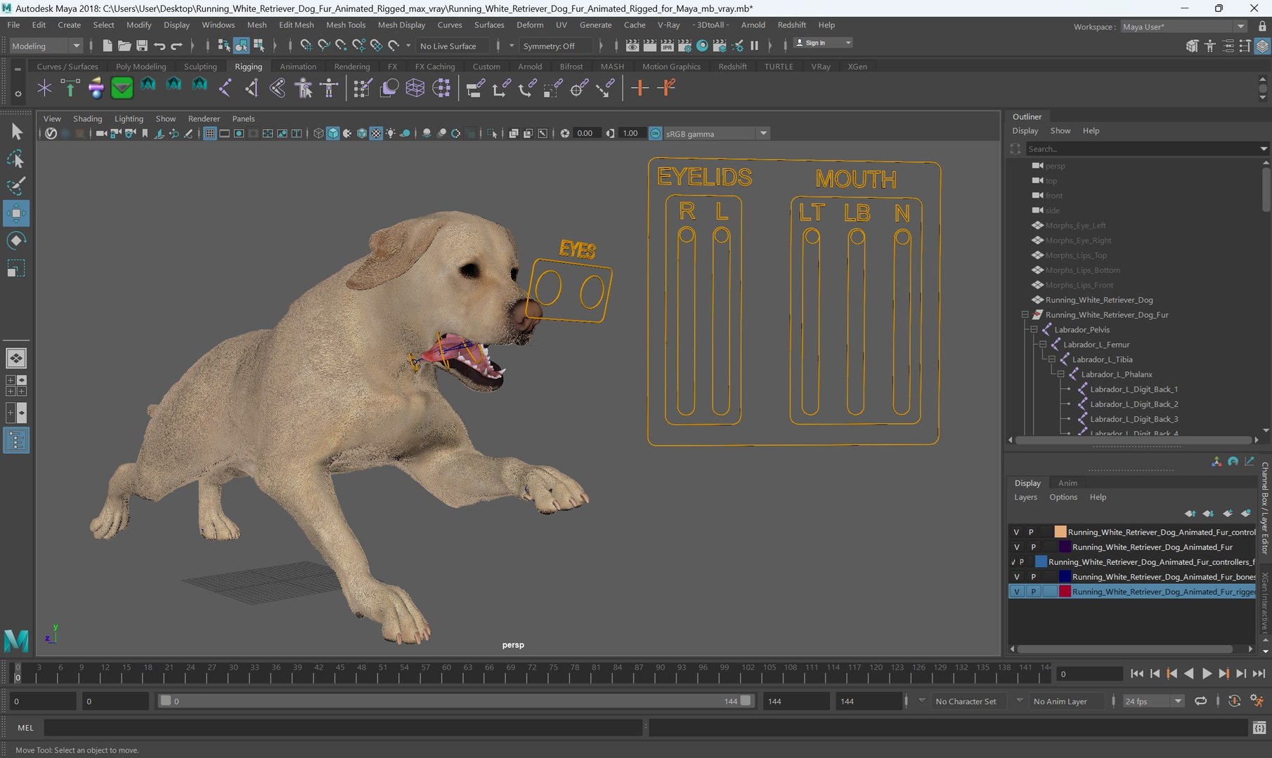Screen dimensions: 1272x758
Task: Click the Pause Viewport icon
Action: pyautogui.click(x=754, y=46)
